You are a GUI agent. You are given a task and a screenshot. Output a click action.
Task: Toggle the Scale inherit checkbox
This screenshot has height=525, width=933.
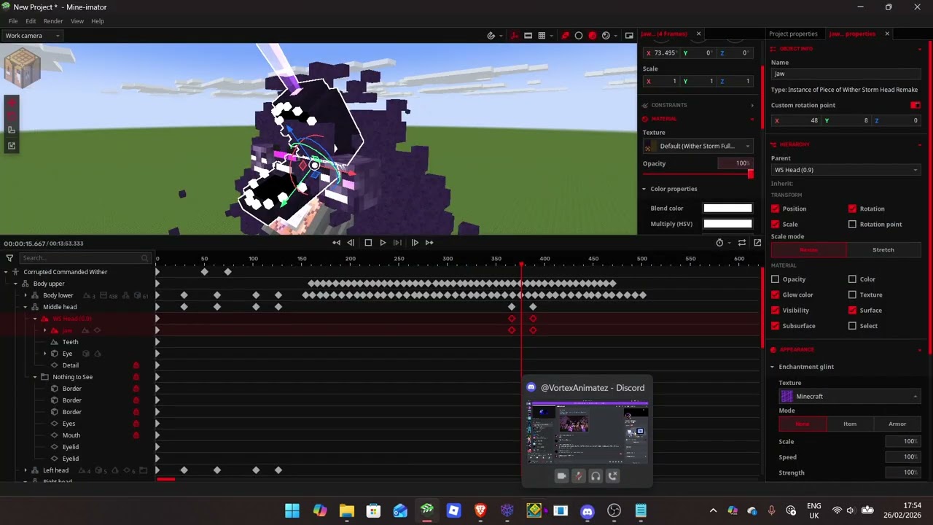pyautogui.click(x=775, y=224)
